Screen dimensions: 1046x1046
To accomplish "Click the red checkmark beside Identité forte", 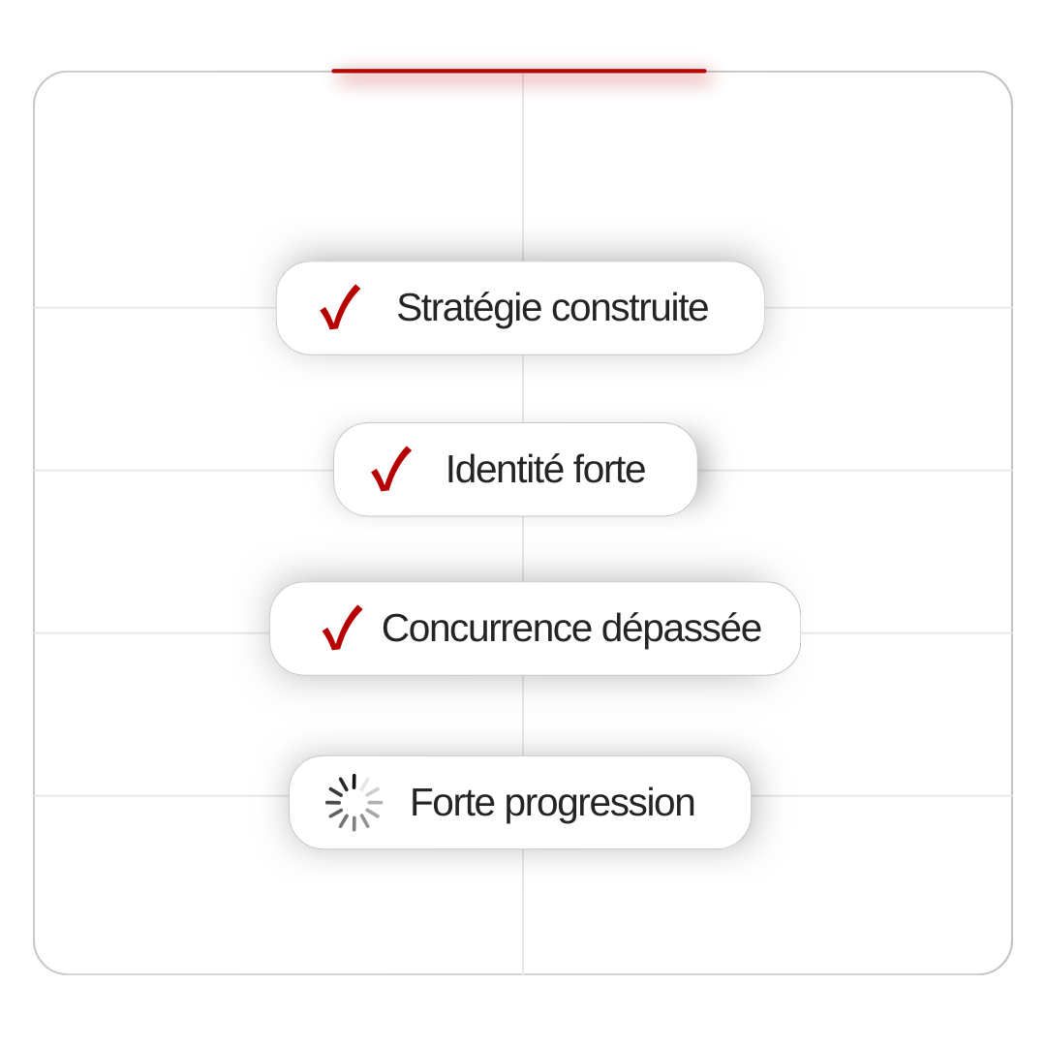I will coord(390,470).
